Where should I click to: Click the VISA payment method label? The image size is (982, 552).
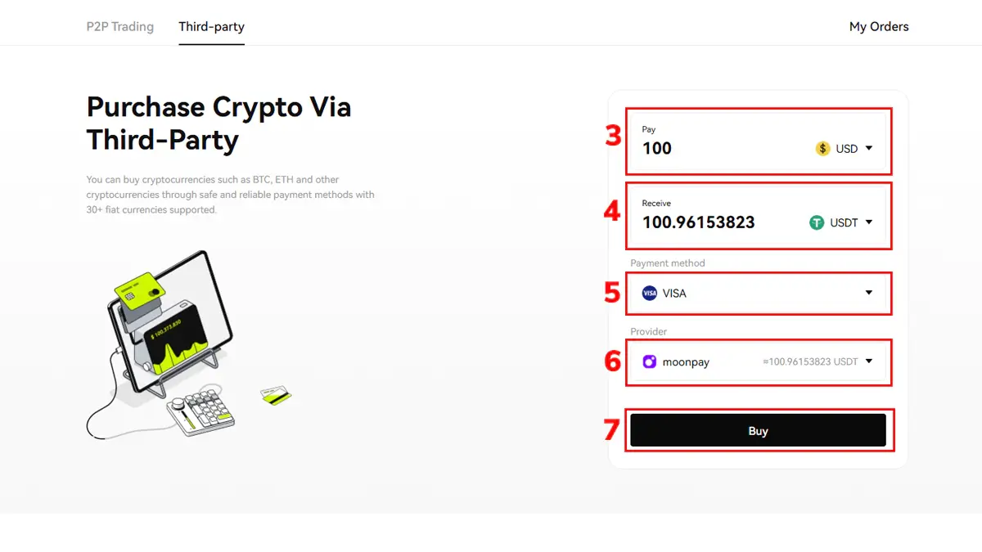(674, 294)
